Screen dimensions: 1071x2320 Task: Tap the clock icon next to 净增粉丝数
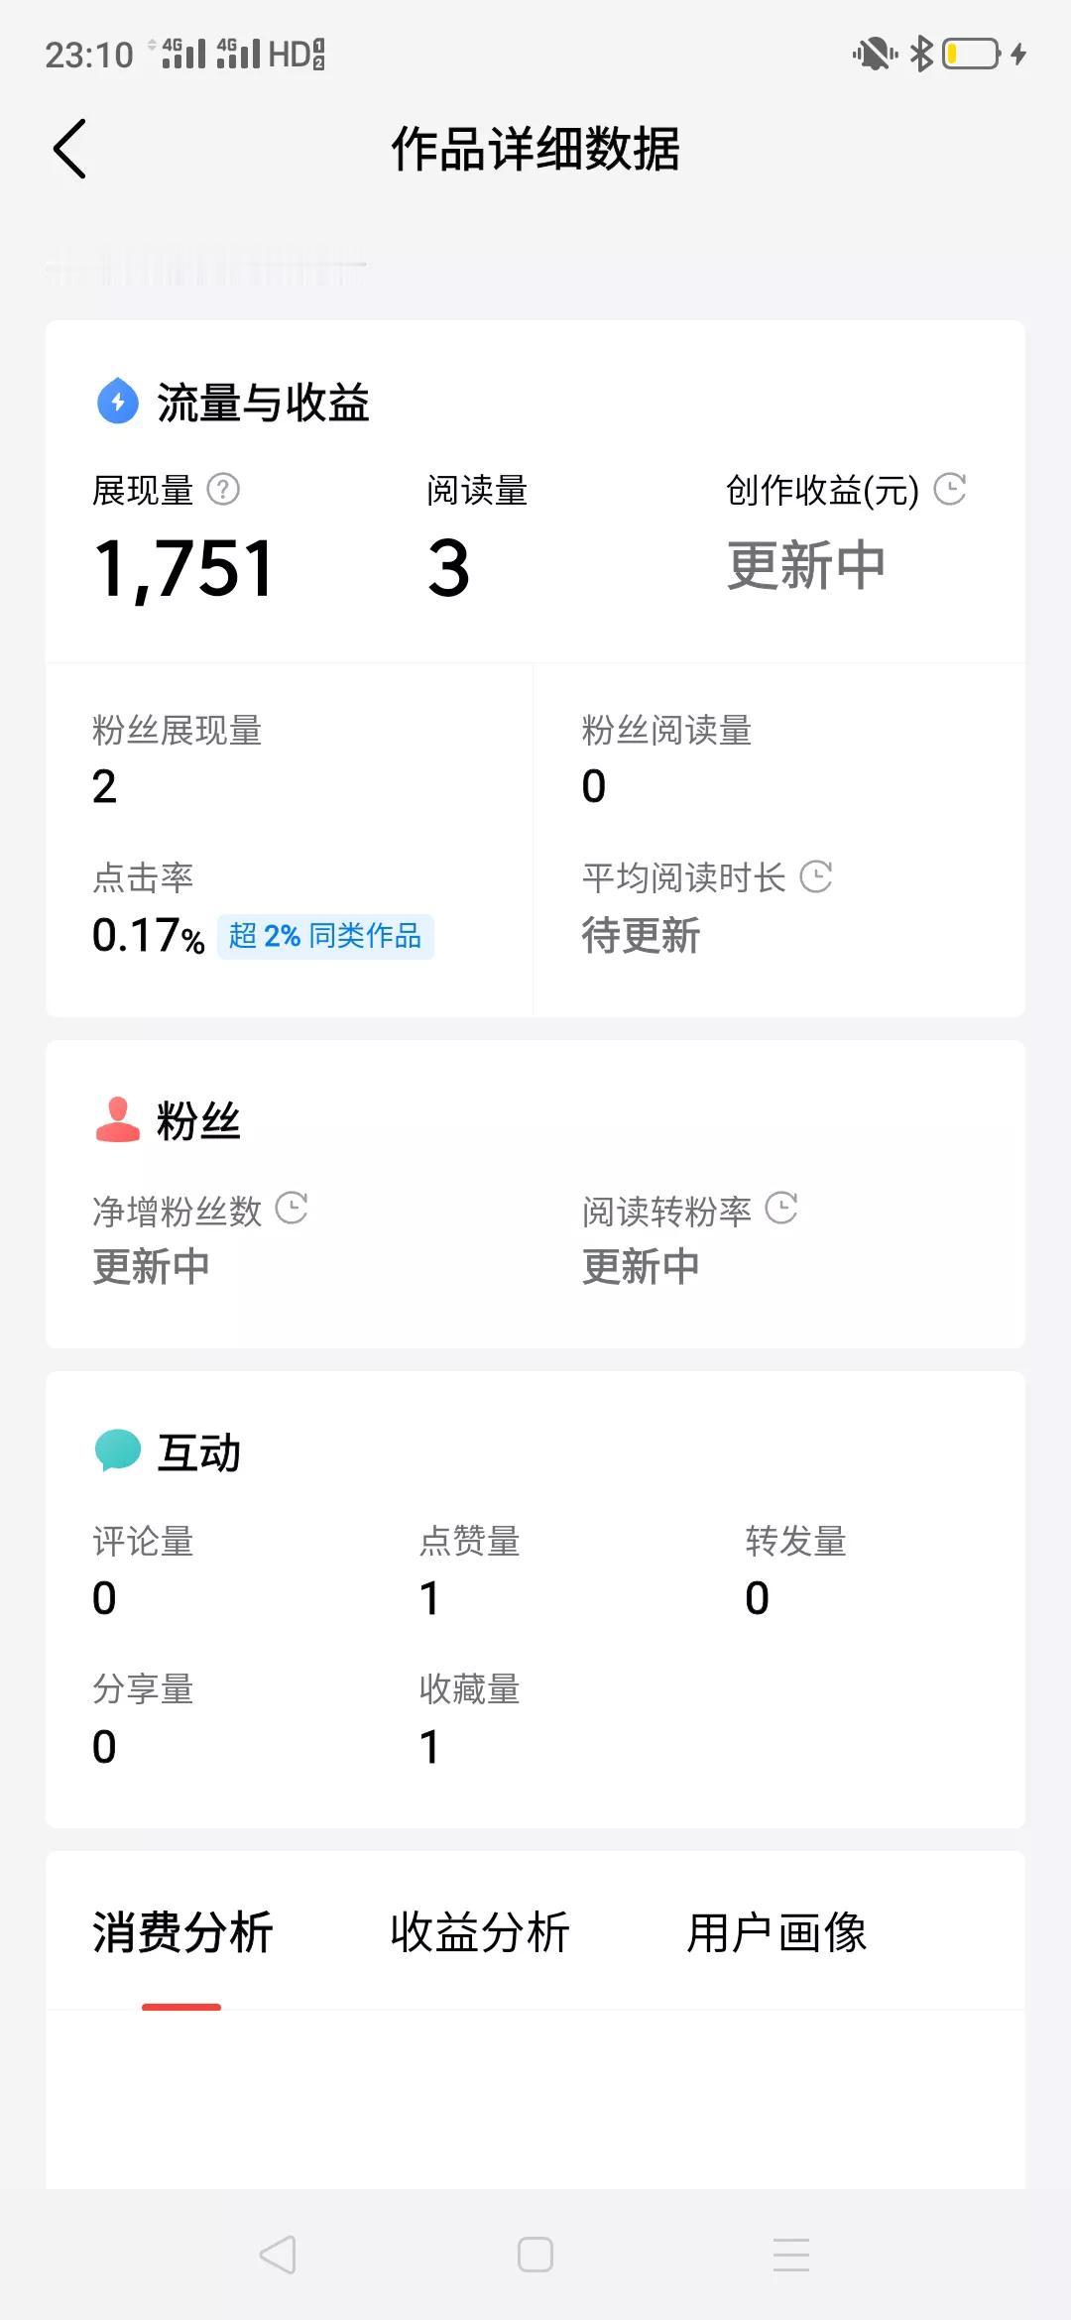[x=292, y=1208]
